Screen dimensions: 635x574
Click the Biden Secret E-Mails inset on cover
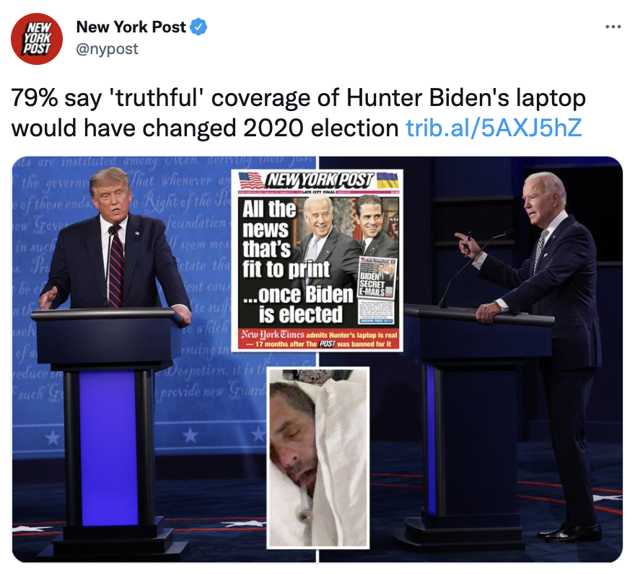[x=377, y=291]
